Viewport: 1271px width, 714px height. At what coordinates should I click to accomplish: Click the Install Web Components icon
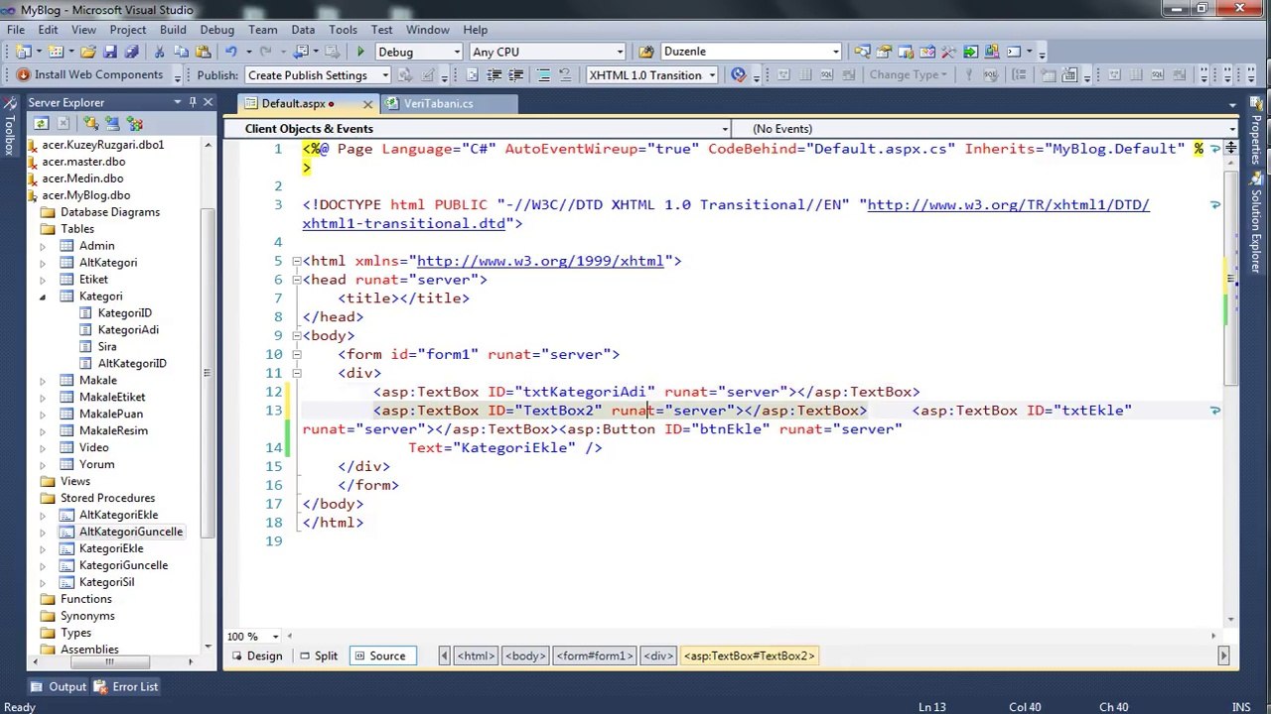(x=23, y=75)
